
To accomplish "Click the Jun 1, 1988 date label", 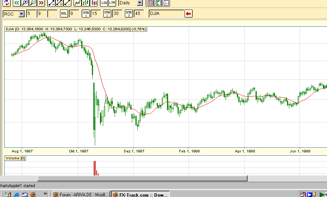I will tap(300, 151).
